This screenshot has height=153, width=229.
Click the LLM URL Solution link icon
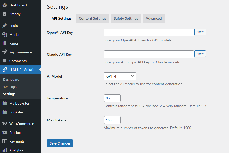5,70
